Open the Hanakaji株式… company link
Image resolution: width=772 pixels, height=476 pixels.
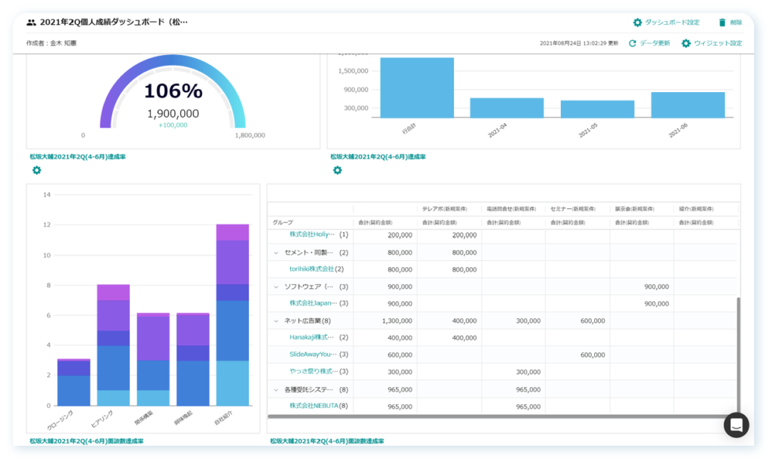[312, 337]
